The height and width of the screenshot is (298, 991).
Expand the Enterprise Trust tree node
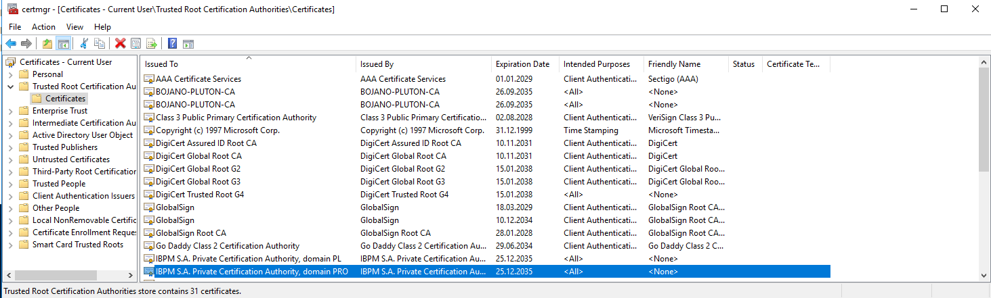coord(11,111)
